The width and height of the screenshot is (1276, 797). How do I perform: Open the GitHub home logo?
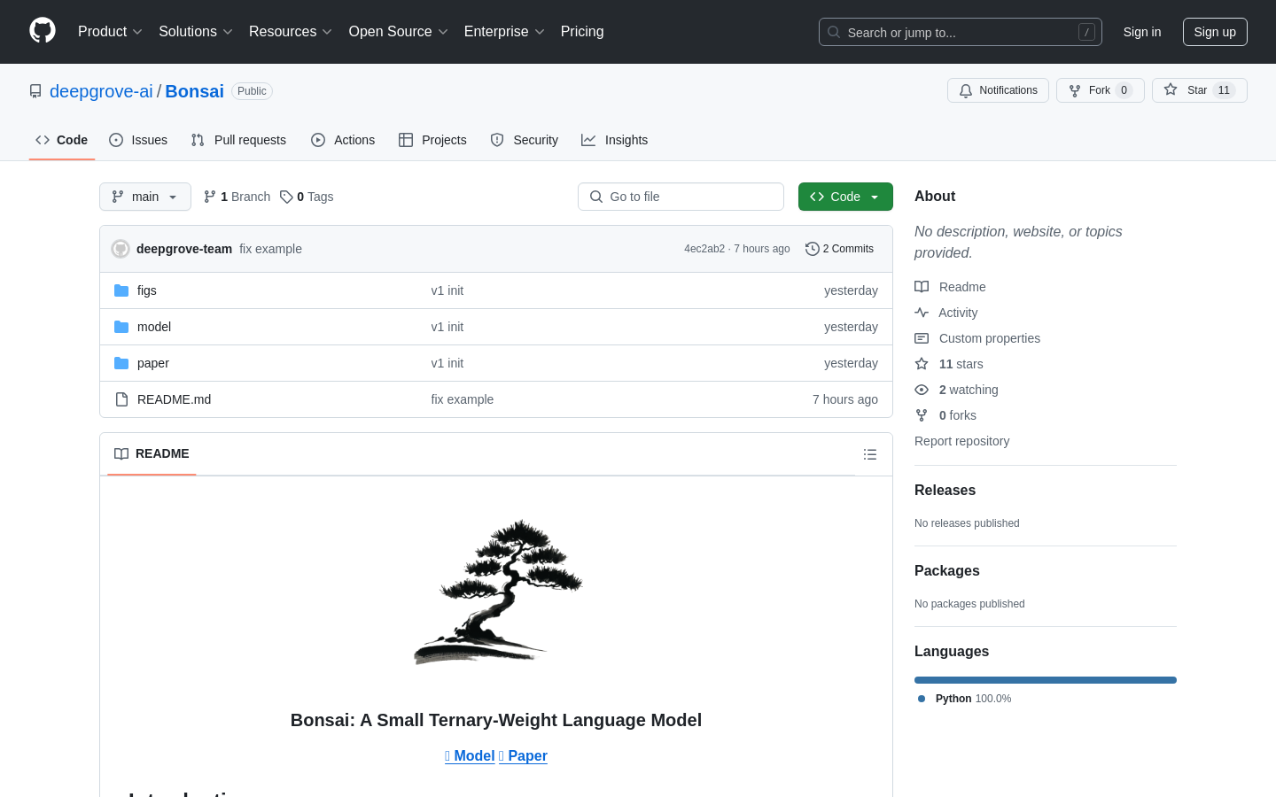[x=43, y=31]
